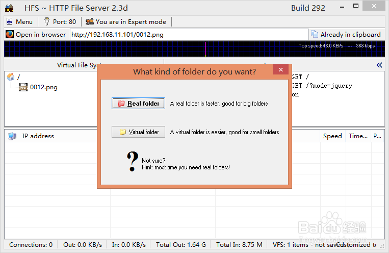Close the HFS main window
Screen dimensions: 389x253
pyautogui.click(x=374, y=6)
